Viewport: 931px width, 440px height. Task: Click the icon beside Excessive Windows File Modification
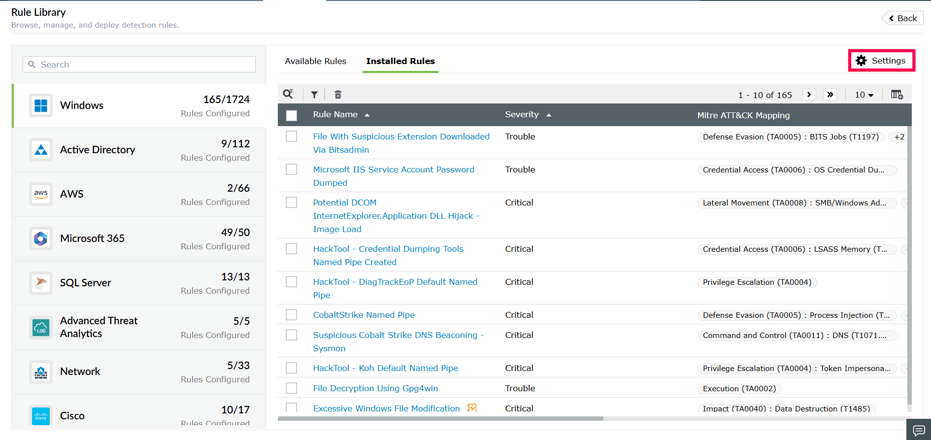coord(472,408)
